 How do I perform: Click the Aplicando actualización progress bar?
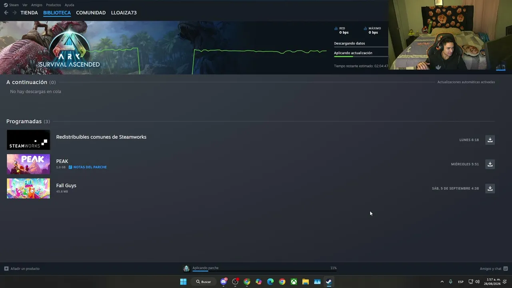coord(361,56)
